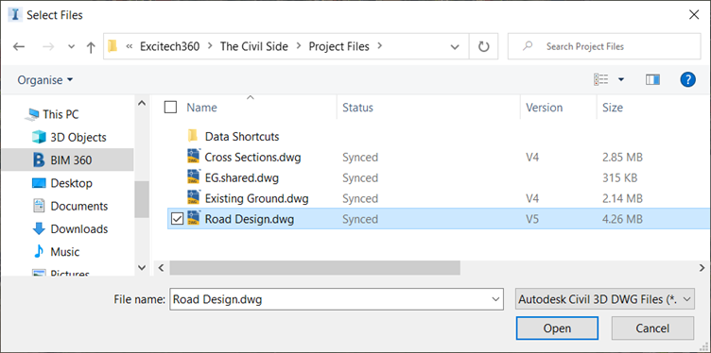Image resolution: width=711 pixels, height=353 pixels.
Task: Uncheck the Road Design.dwg checkbox
Action: point(177,220)
